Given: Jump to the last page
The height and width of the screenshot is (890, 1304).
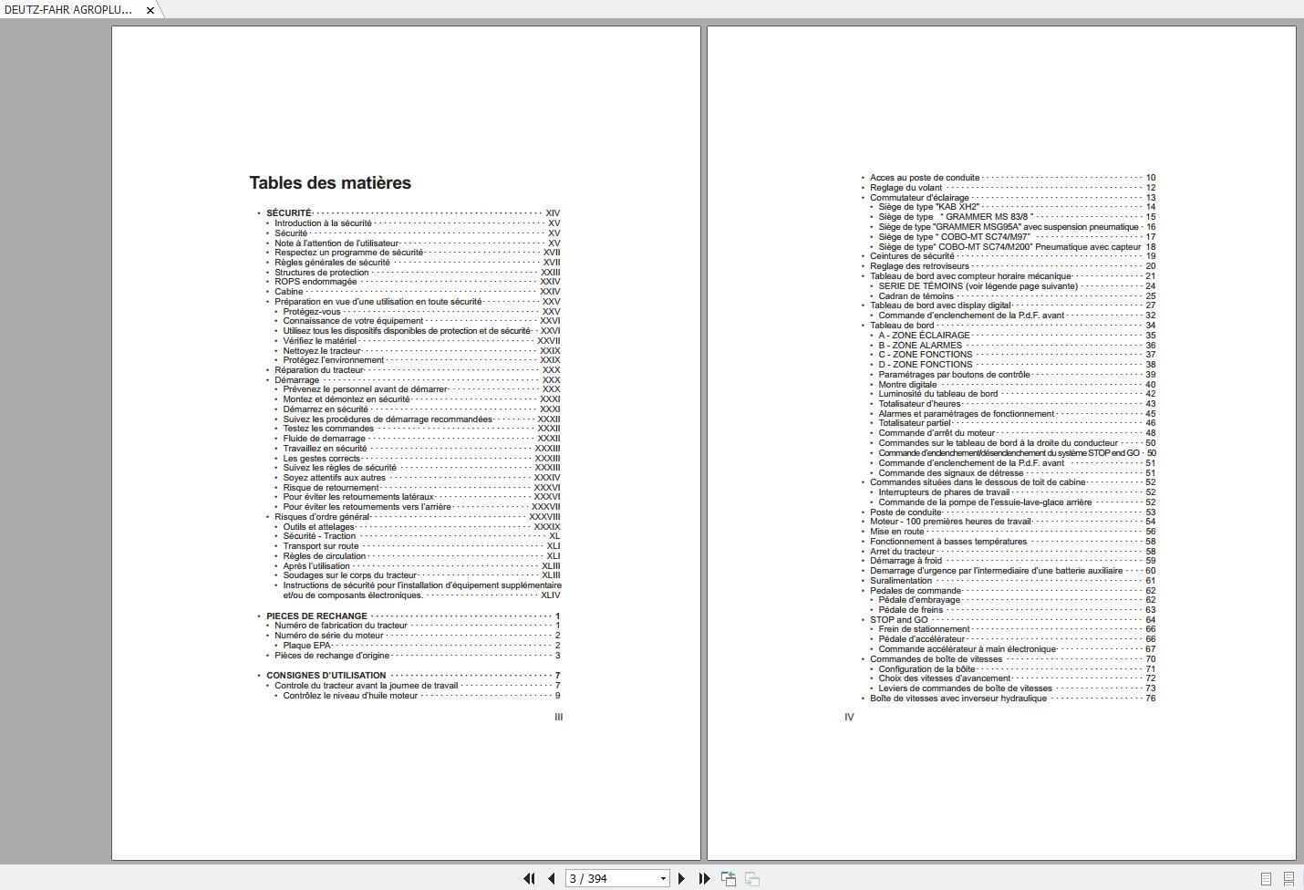Looking at the screenshot, I should [704, 878].
